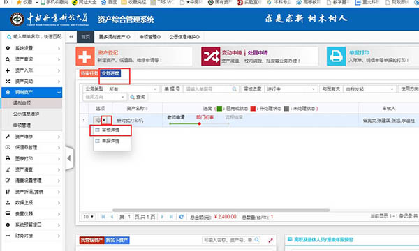
Task: Collapse sidebar with double-arrow icon
Action: click(71, 37)
